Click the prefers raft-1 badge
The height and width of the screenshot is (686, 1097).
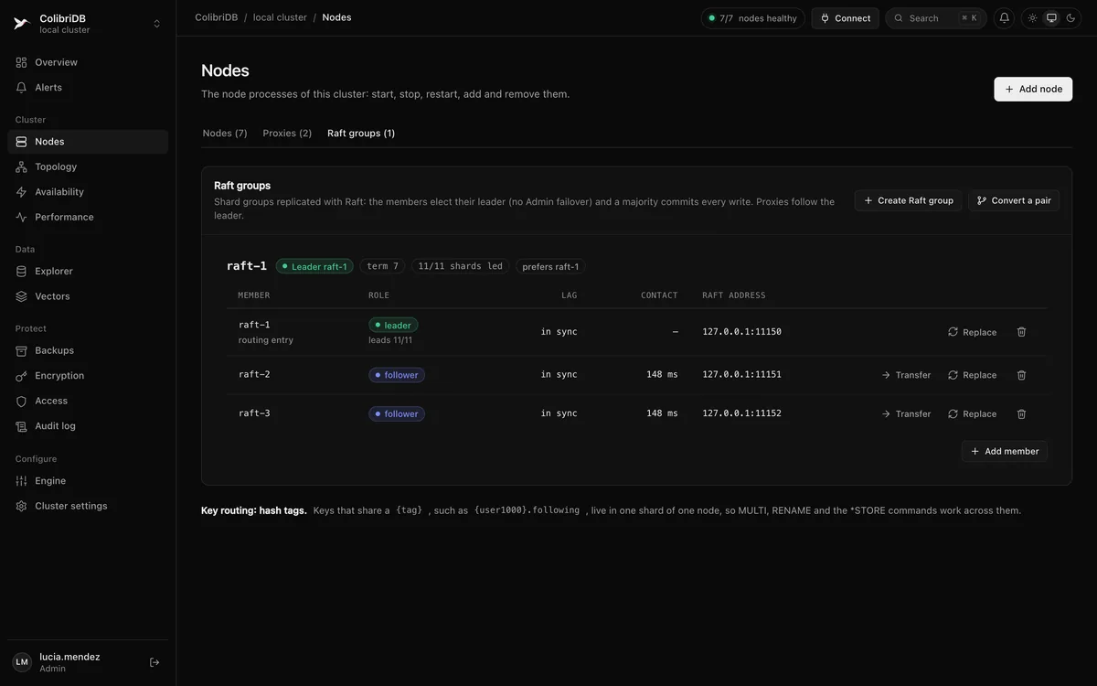pyautogui.click(x=550, y=266)
